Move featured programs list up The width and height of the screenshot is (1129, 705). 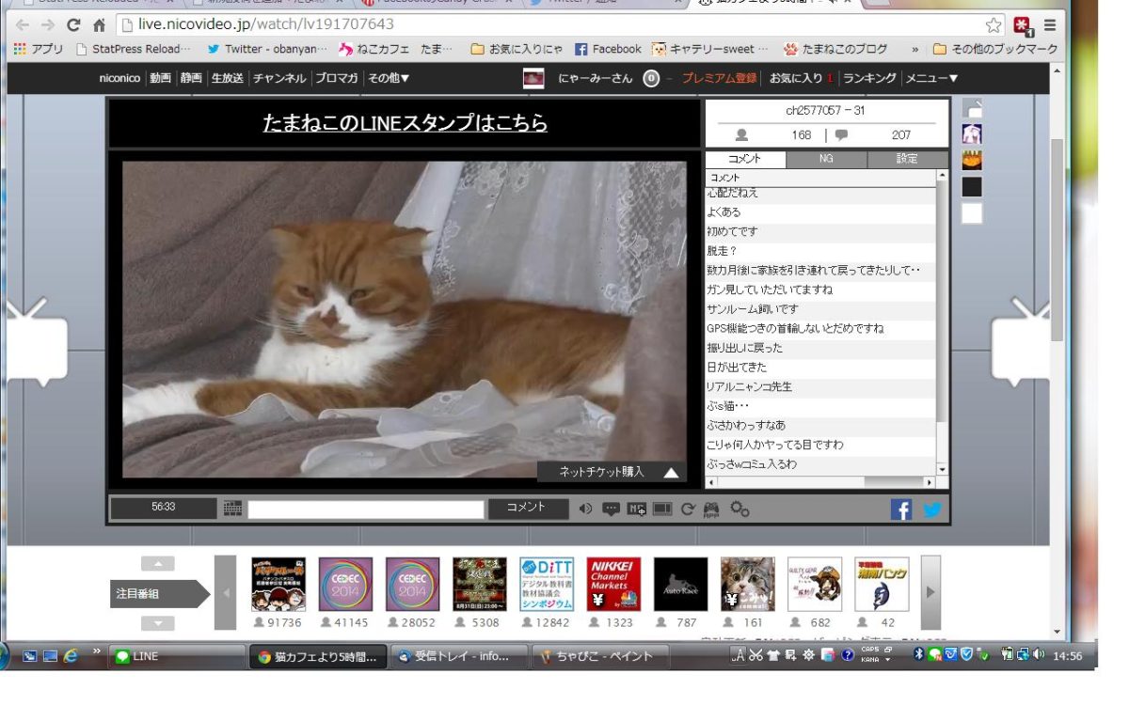pyautogui.click(x=157, y=564)
